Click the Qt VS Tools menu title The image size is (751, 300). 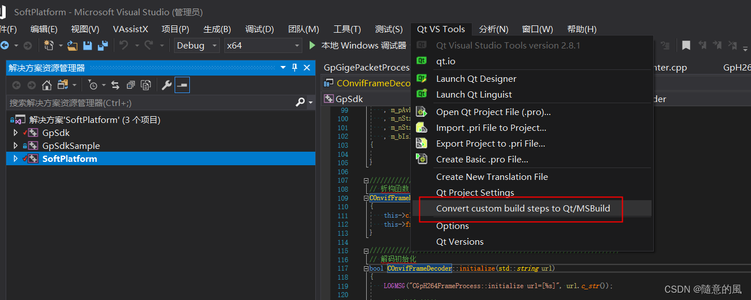point(441,29)
